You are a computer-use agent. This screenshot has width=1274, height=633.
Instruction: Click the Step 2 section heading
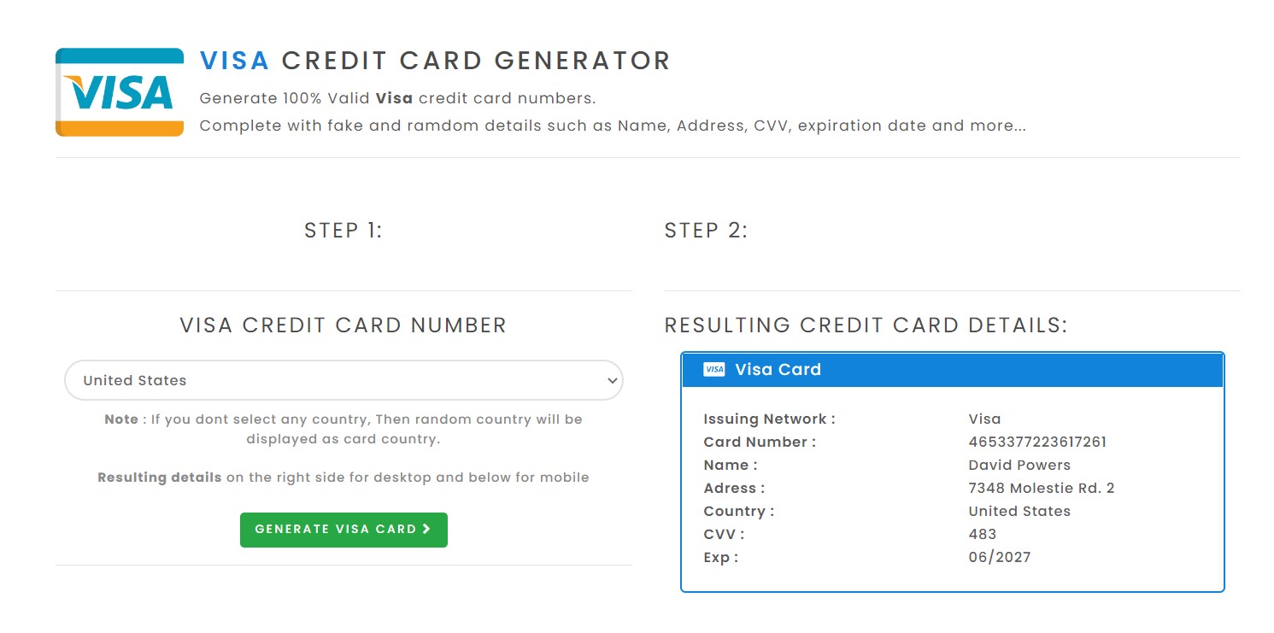706,230
